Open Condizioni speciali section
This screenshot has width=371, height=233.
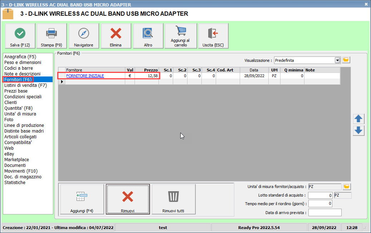coord(23,96)
